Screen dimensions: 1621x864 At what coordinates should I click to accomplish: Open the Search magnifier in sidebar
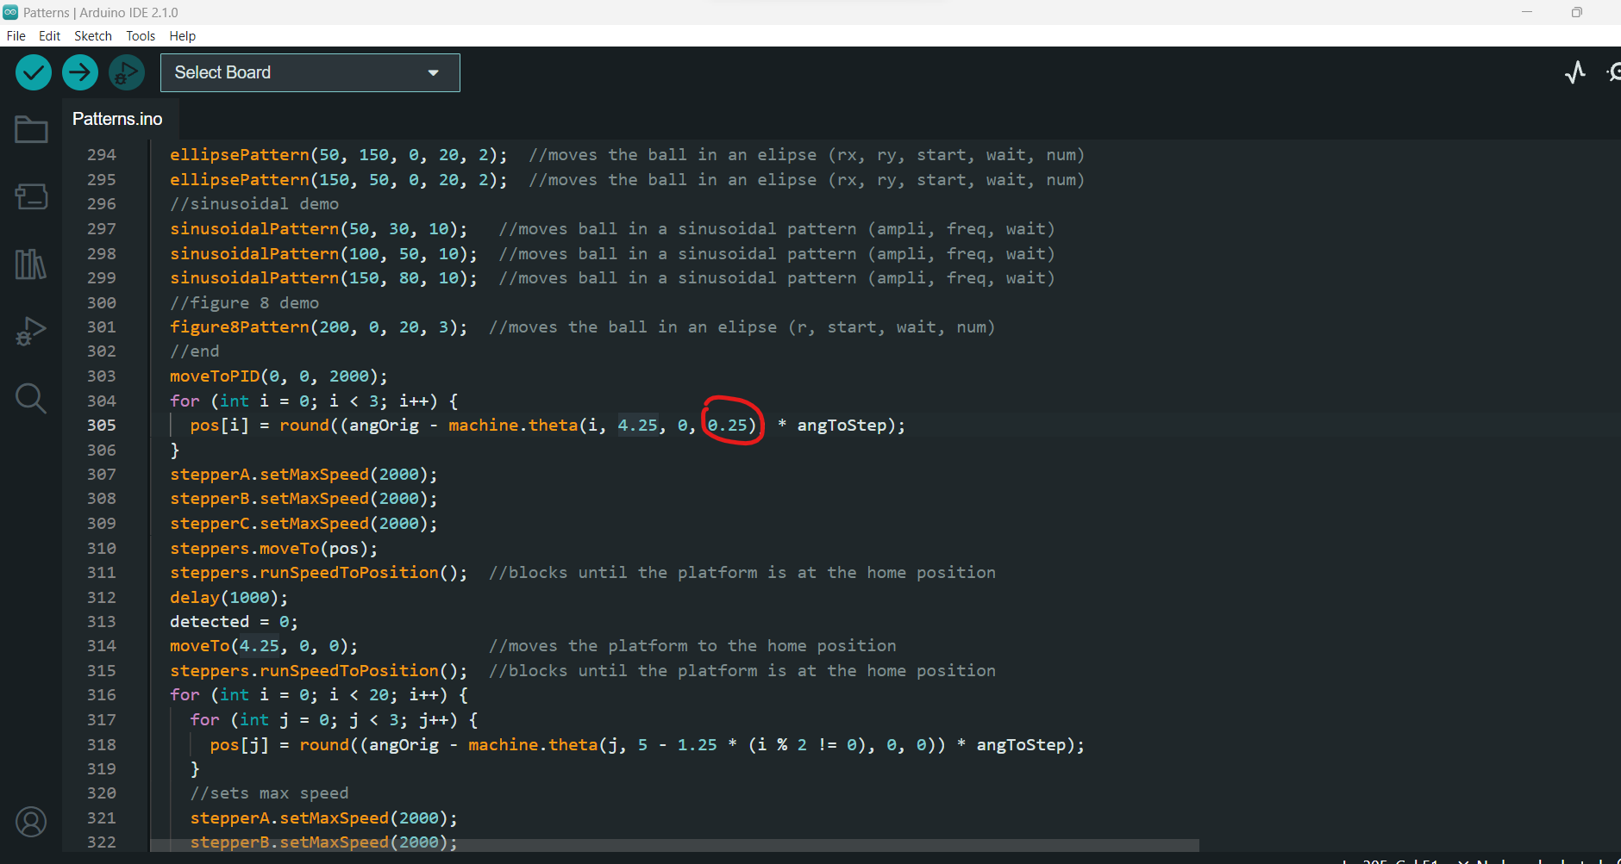pyautogui.click(x=31, y=398)
